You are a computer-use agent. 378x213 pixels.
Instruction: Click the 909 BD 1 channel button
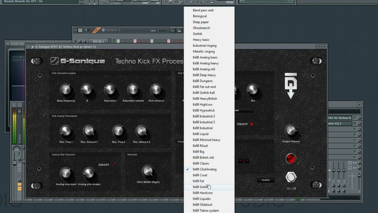98,41
